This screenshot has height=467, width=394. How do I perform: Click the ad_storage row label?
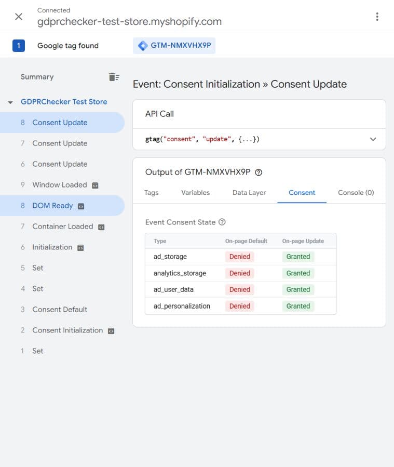pos(170,257)
